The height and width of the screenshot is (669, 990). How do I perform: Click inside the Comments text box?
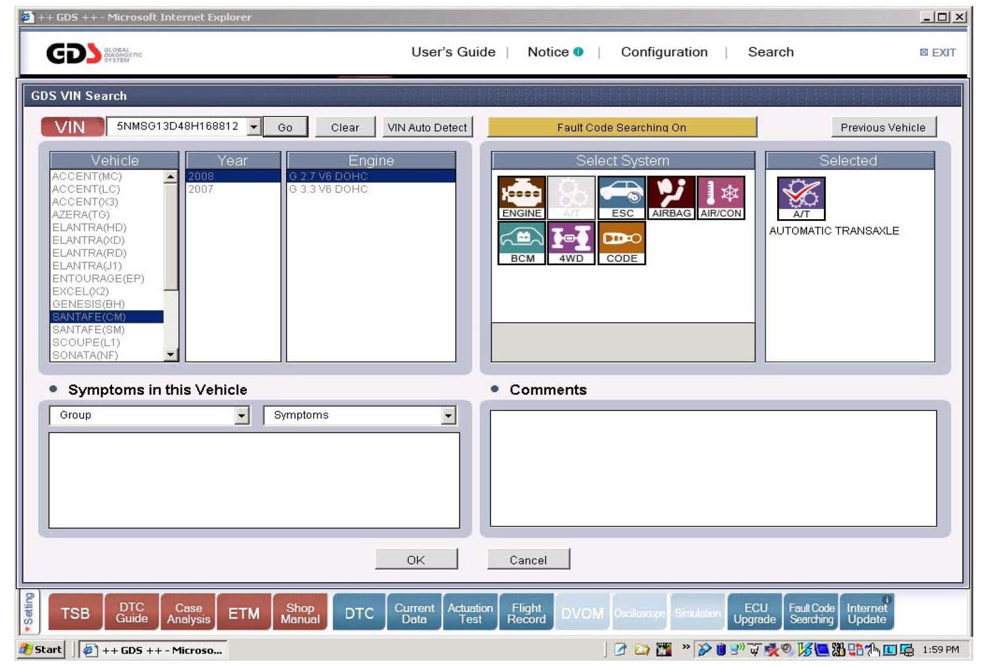coord(712,468)
